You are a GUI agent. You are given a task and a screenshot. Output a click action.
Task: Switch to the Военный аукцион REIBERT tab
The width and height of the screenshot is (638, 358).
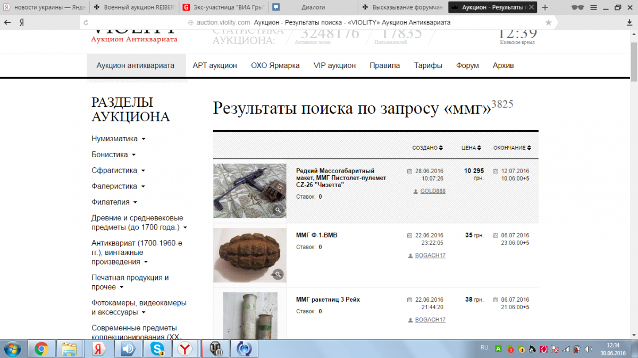[135, 7]
